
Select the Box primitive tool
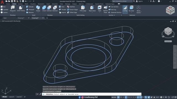(3, 7)
